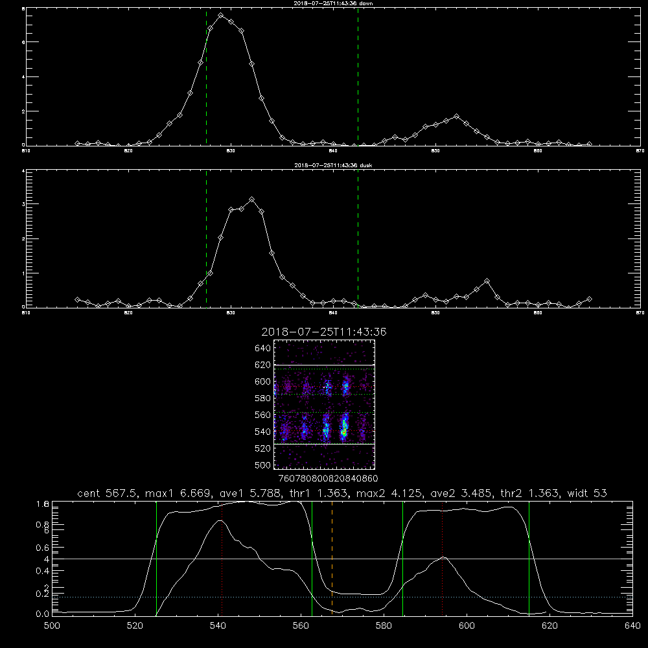The height and width of the screenshot is (648, 648).
Task: Click the heatmap spectral image
Action: point(325,404)
